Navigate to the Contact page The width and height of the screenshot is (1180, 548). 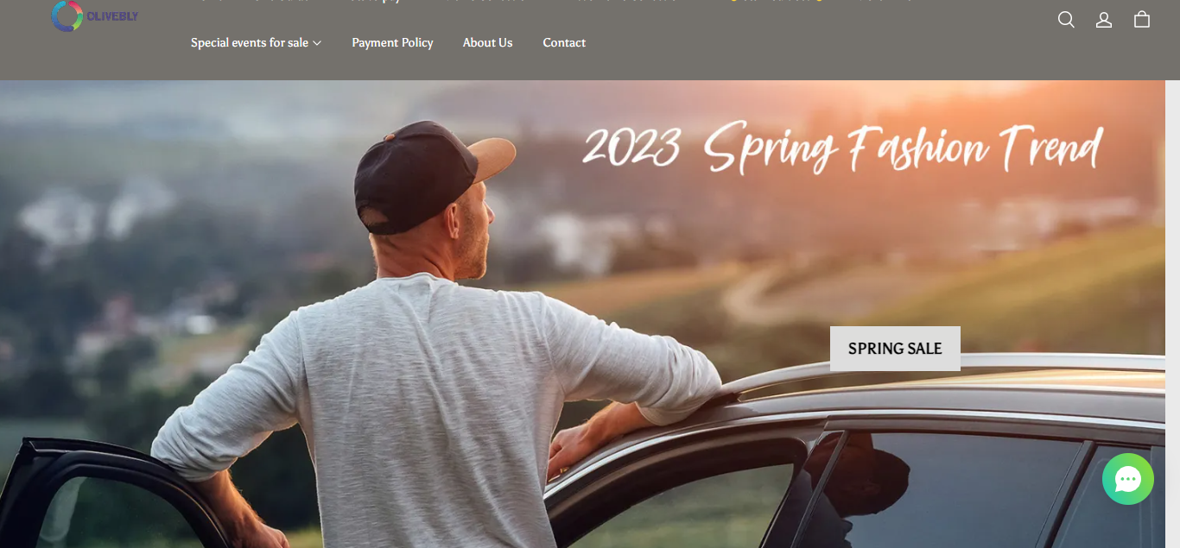coord(564,42)
